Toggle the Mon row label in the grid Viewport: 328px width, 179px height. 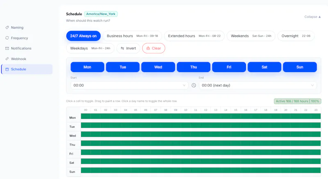coord(73,118)
